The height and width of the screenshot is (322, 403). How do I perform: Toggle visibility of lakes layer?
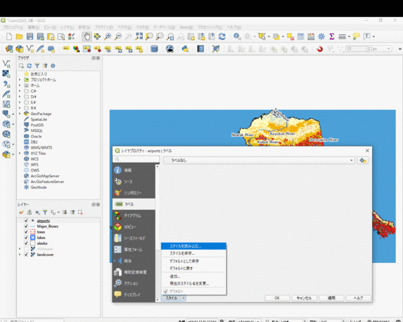[26, 238]
